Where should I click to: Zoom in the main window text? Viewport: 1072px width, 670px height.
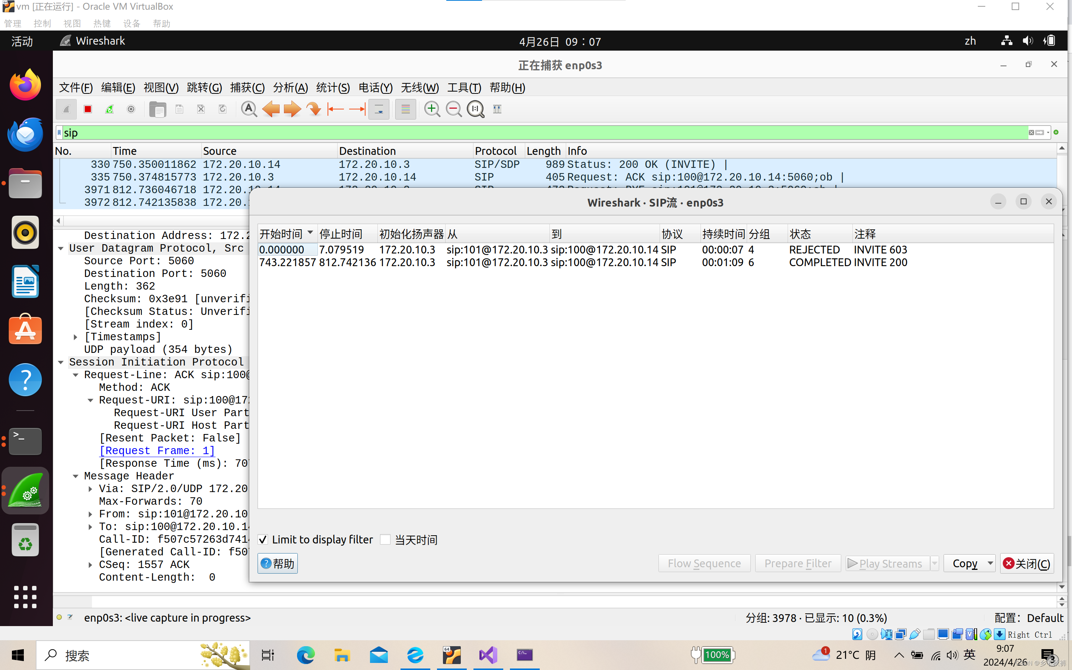(432, 109)
